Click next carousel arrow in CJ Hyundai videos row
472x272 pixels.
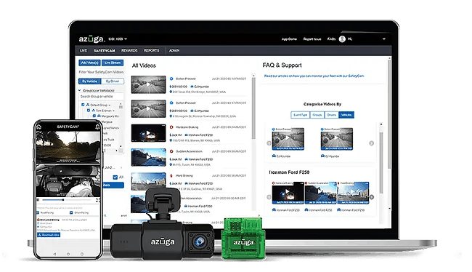pos(372,143)
